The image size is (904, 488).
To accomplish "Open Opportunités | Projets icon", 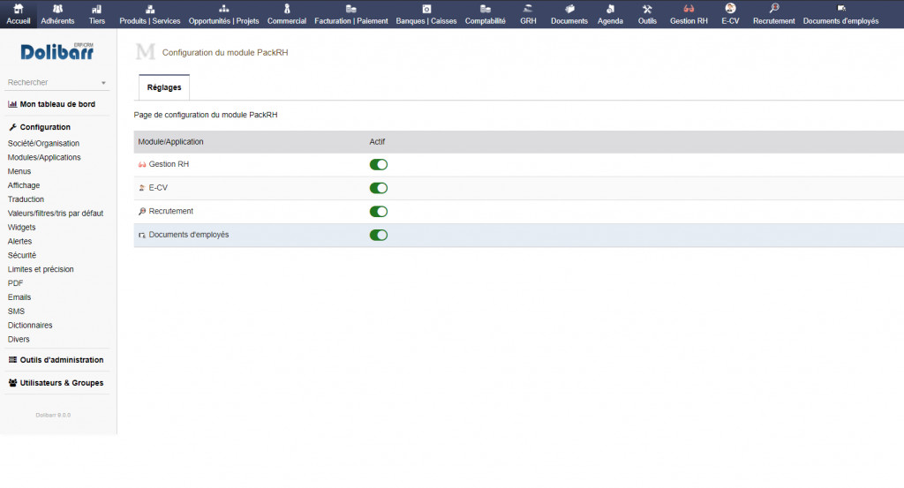I will pyautogui.click(x=223, y=9).
